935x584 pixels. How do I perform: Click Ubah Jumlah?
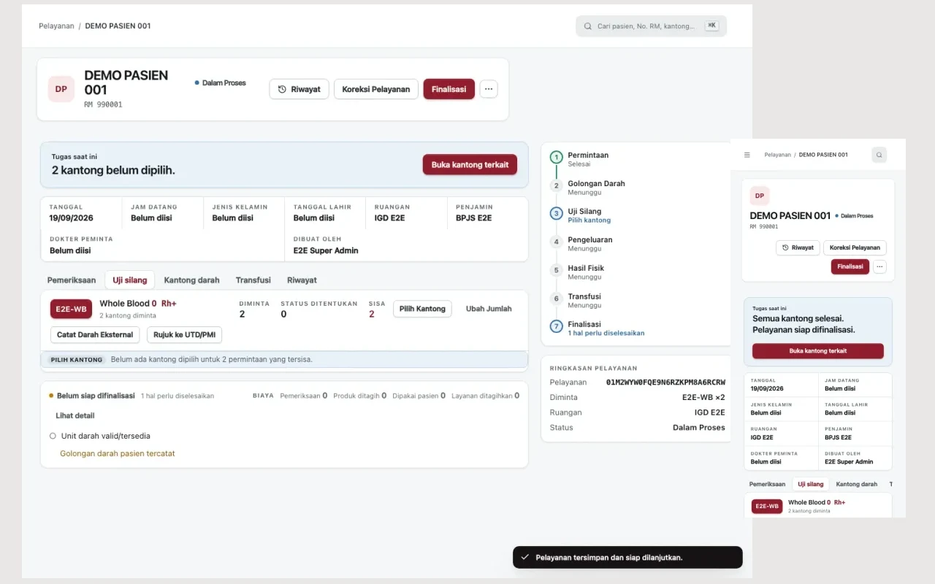click(489, 309)
